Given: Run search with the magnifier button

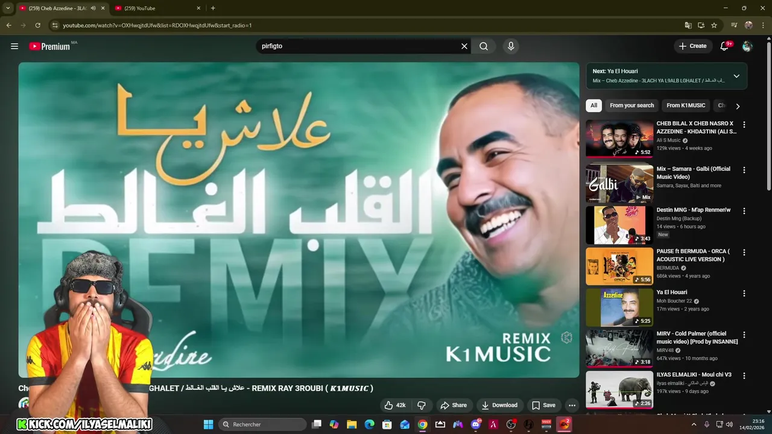Looking at the screenshot, I should [x=484, y=46].
